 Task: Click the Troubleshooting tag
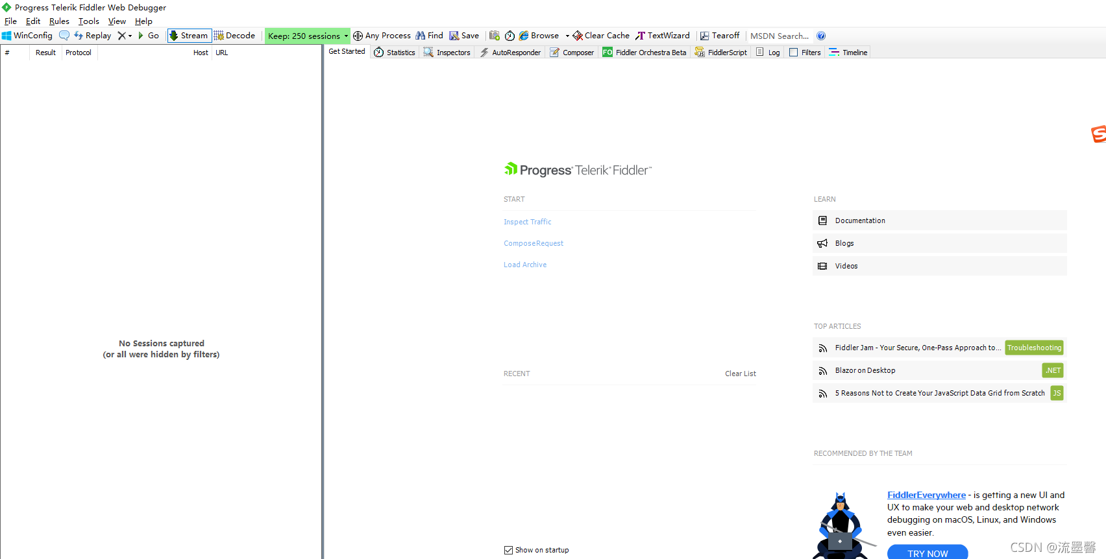pos(1034,348)
